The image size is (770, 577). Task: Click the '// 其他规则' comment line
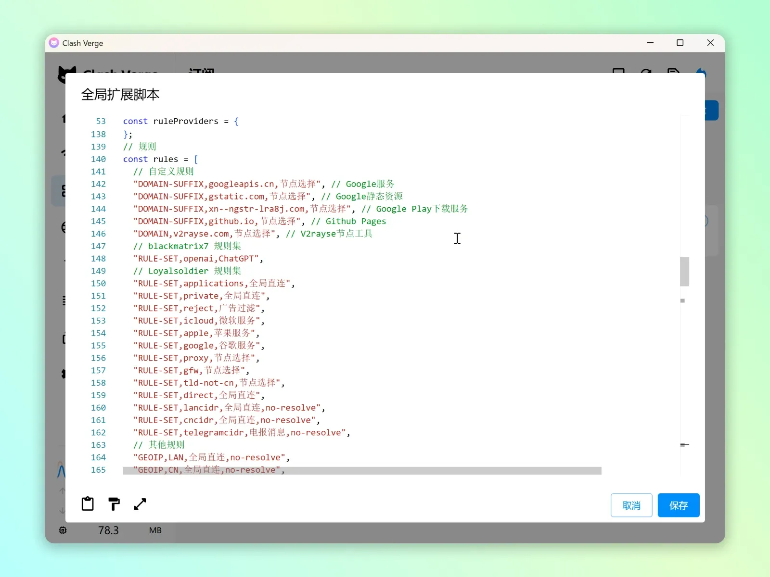coord(159,445)
